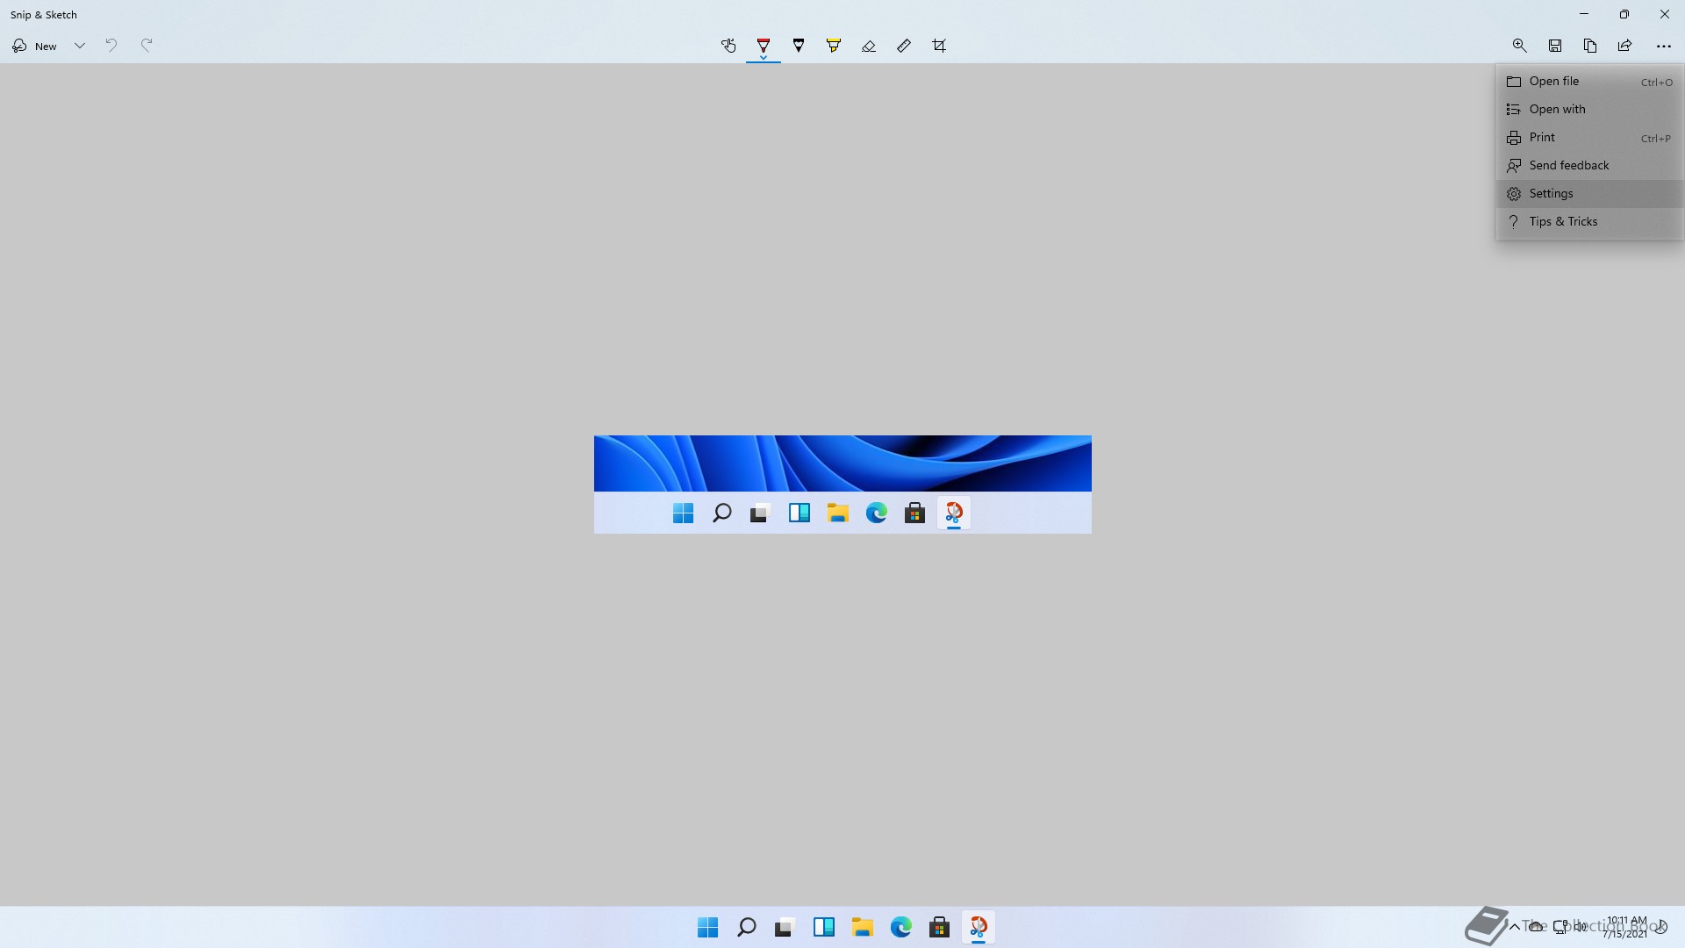
Task: Undo the last action
Action: click(x=111, y=46)
